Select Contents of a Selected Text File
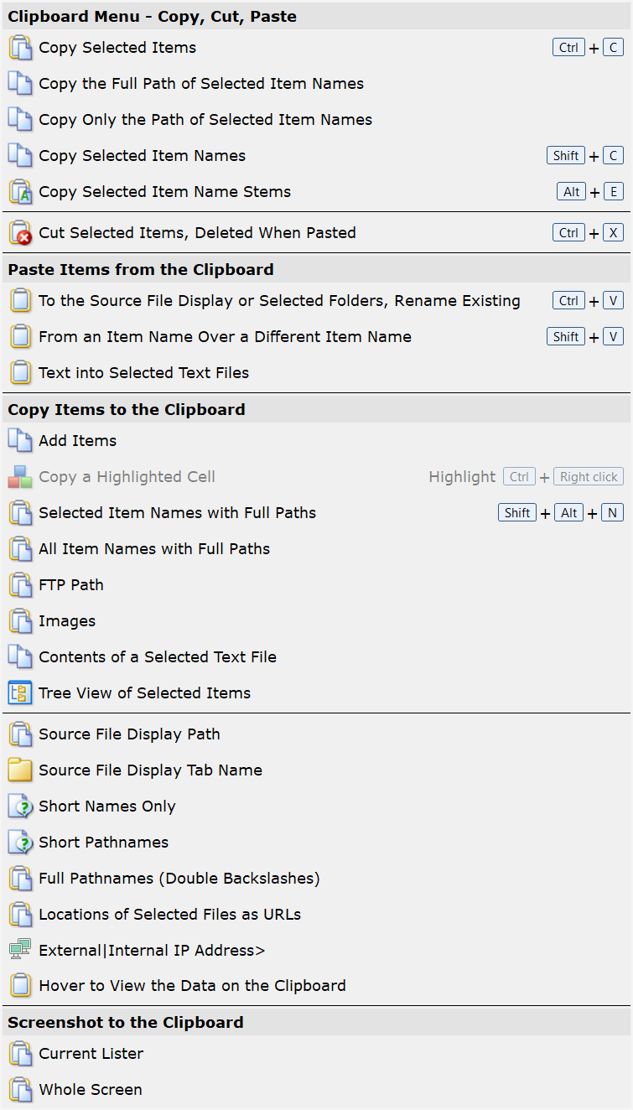Viewport: 633px width, 1110px height. click(x=316, y=657)
